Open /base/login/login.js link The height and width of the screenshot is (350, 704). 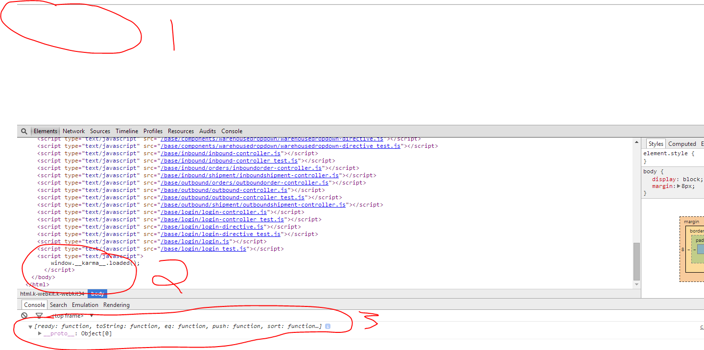pos(194,241)
